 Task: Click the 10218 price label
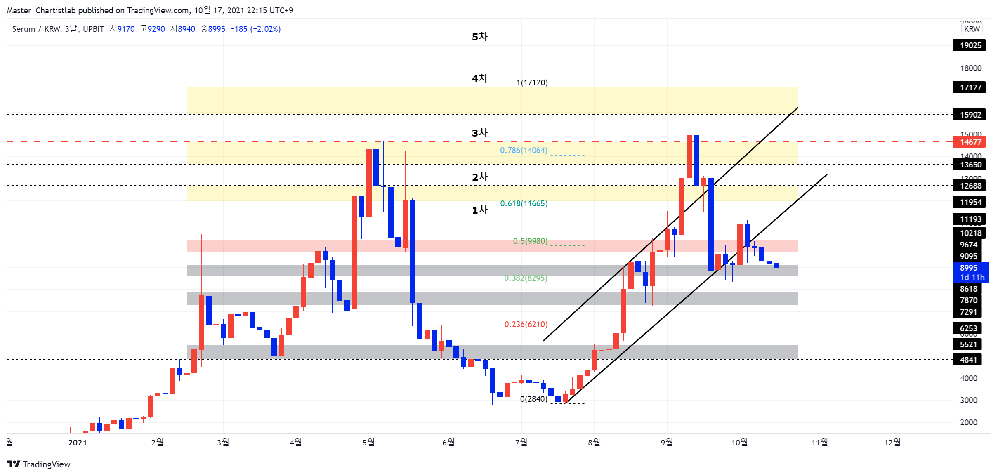tap(969, 233)
